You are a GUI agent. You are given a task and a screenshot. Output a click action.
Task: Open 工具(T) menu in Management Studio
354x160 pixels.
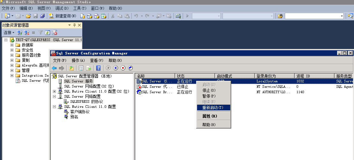point(80,8)
